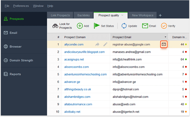
Task: Click the Email envelope toolbar icon
Action: (x=145, y=26)
